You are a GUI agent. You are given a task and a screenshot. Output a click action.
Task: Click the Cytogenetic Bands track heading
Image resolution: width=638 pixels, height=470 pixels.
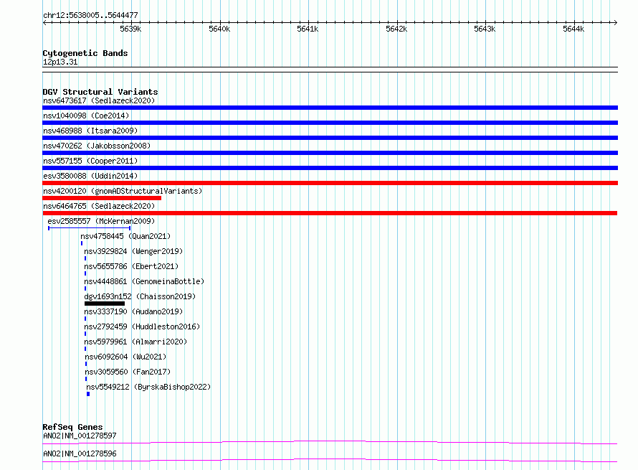click(85, 53)
